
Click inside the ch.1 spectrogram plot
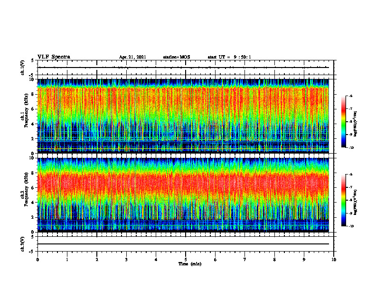(x=183, y=116)
